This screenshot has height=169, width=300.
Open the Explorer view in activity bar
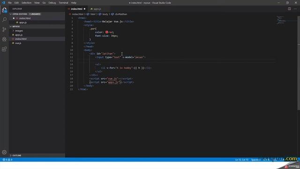point(4,10)
